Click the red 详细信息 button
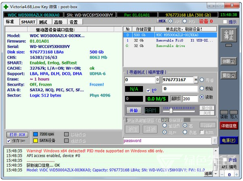 tap(229, 126)
